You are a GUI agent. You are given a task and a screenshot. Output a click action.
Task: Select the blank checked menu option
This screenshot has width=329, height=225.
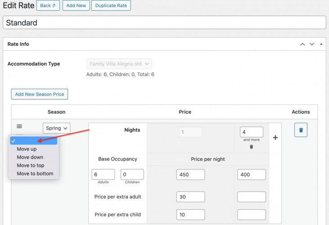[x=33, y=141]
